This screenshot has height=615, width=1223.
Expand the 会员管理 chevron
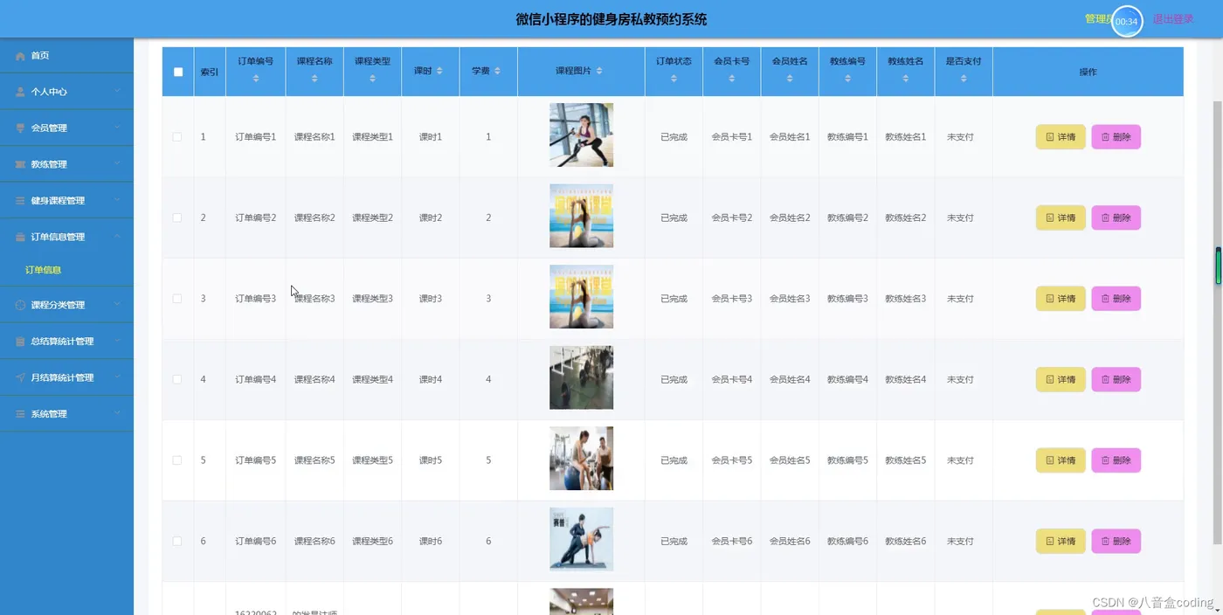(117, 128)
